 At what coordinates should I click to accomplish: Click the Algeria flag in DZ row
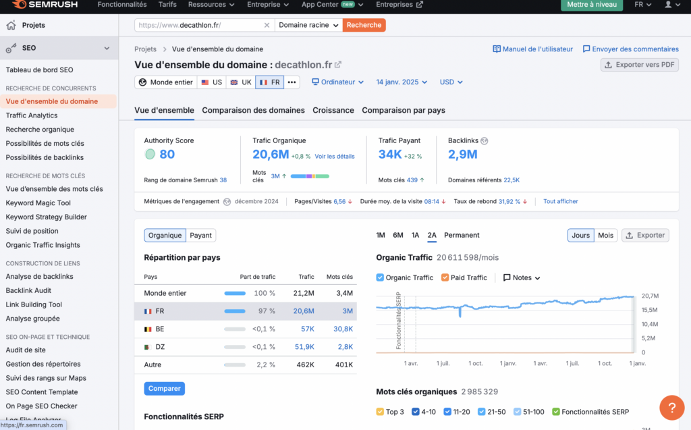148,347
